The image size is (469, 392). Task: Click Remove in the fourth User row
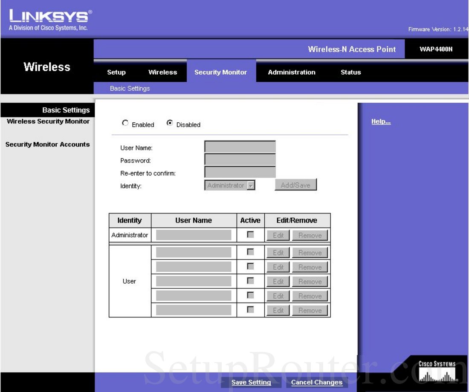tap(310, 296)
